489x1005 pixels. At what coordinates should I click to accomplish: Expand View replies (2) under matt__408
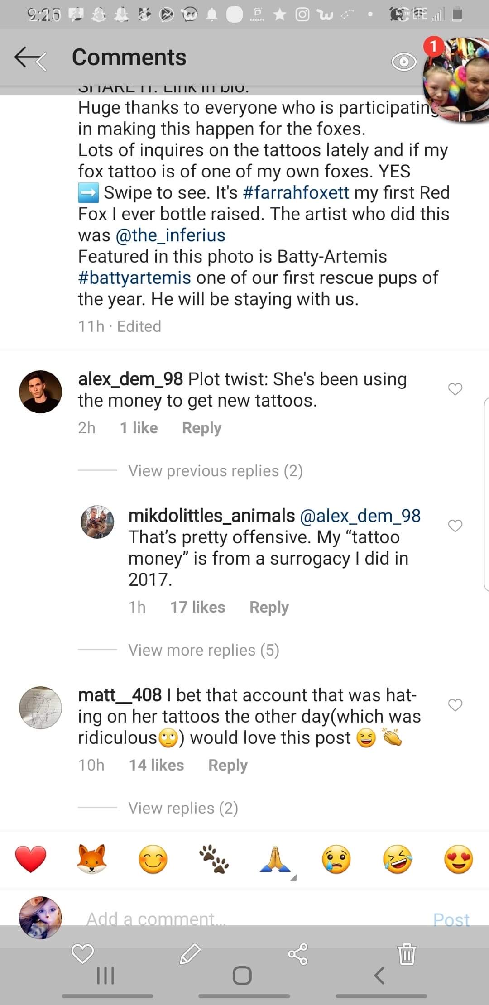[x=183, y=808]
